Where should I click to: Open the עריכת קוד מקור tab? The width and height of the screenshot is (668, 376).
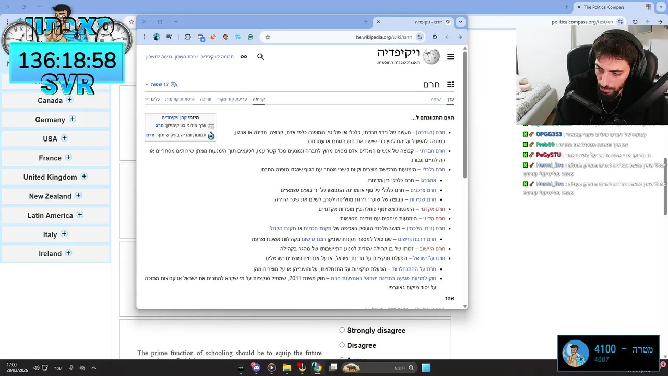pyautogui.click(x=232, y=99)
